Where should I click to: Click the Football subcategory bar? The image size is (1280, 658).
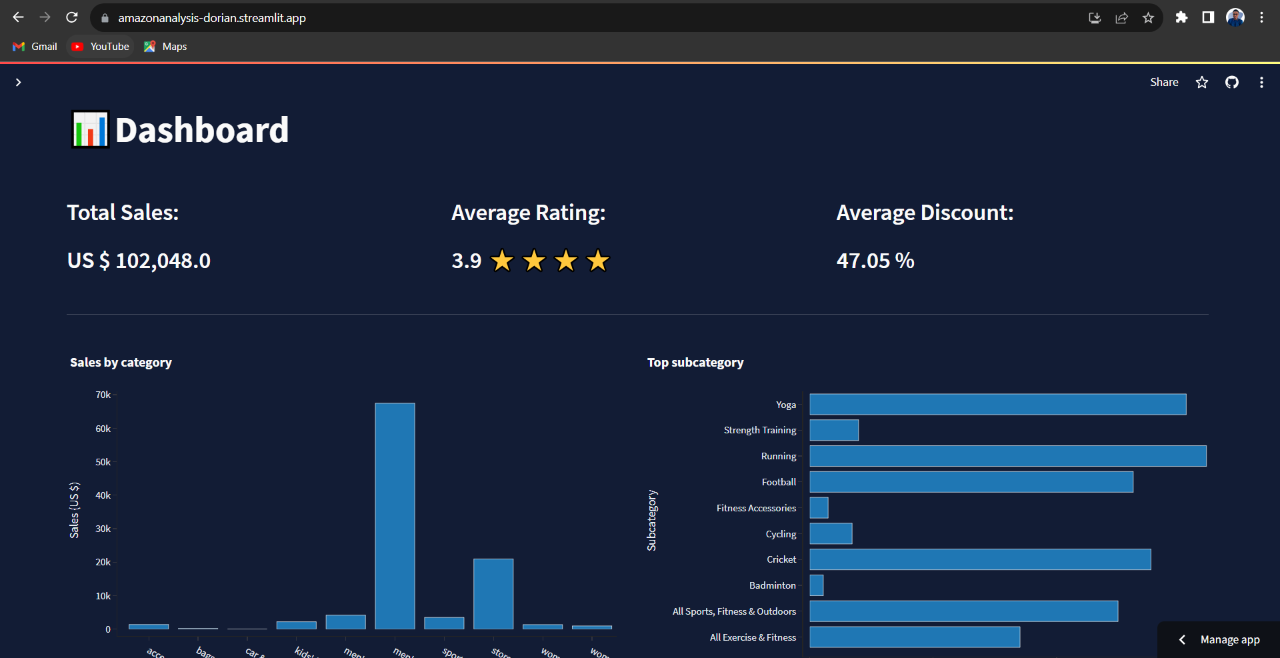point(971,482)
